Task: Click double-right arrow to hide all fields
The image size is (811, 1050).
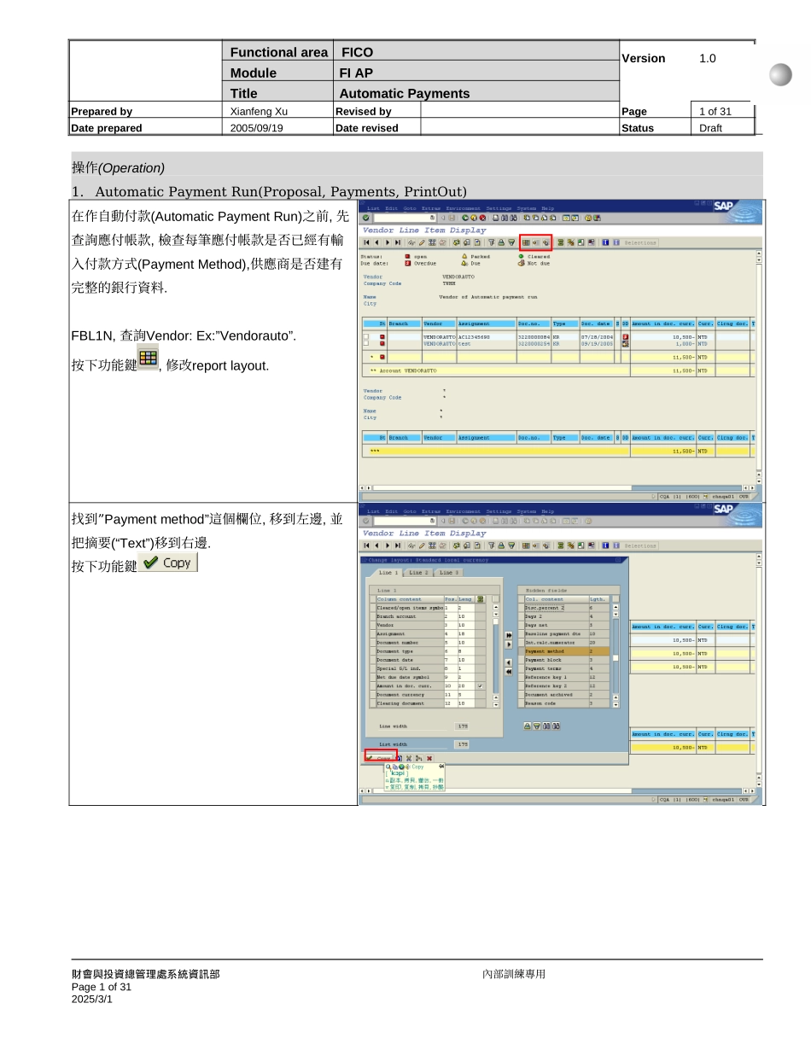Action: 509,635
